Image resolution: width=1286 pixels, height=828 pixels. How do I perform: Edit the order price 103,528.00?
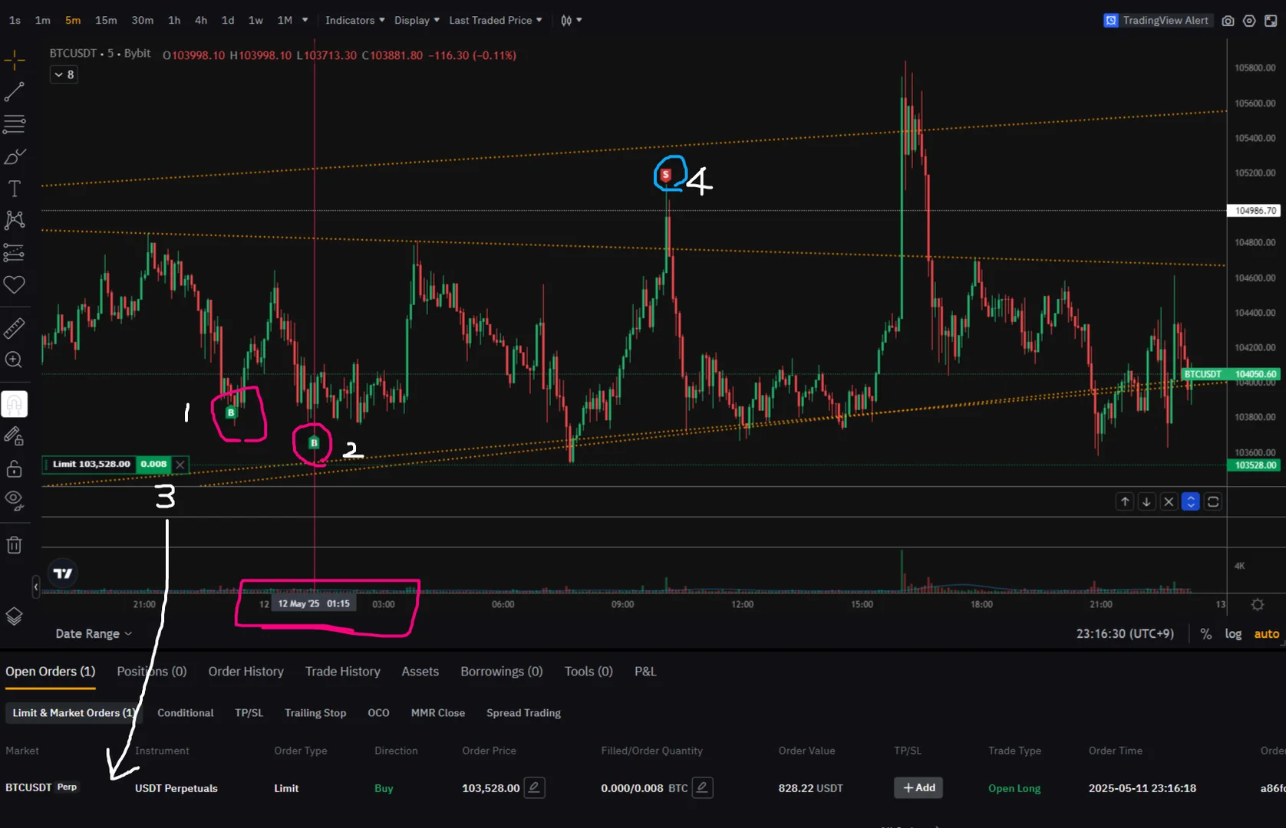535,787
